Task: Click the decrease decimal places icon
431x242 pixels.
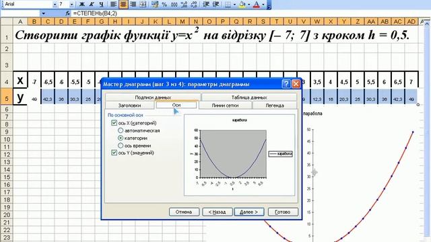Action: pyautogui.click(x=193, y=5)
